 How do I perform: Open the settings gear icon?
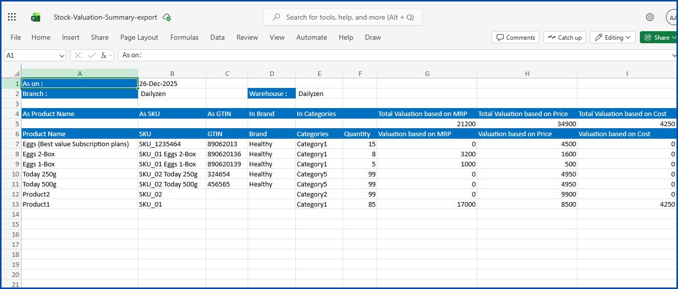click(x=649, y=17)
